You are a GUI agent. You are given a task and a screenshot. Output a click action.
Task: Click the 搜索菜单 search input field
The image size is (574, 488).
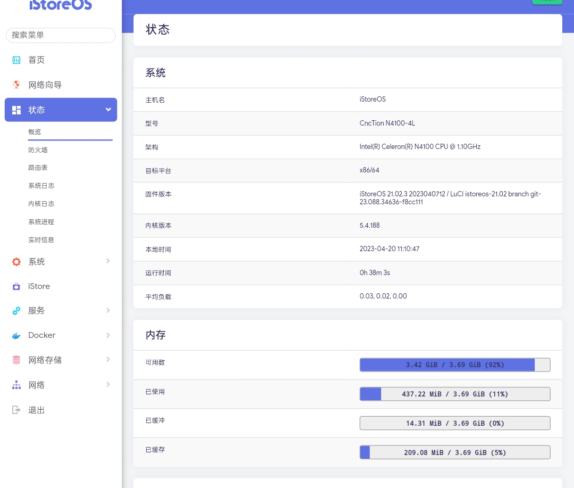(x=61, y=35)
